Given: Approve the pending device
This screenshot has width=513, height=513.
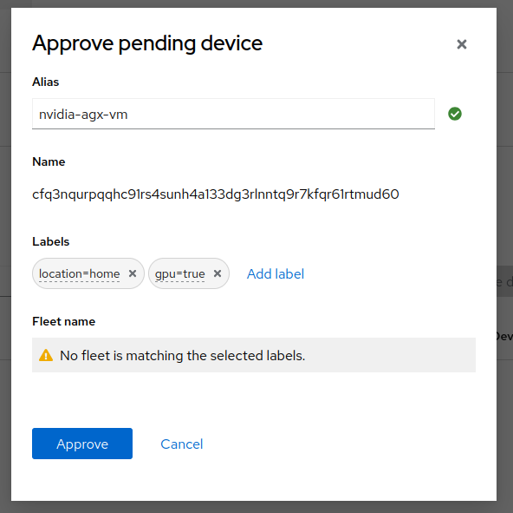Looking at the screenshot, I should (82, 444).
